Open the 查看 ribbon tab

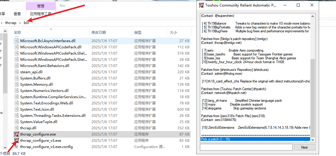coord(17,14)
